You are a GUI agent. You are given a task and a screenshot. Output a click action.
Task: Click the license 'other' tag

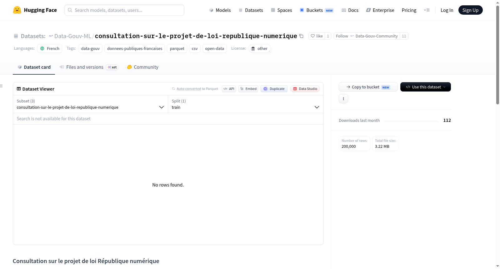point(260,48)
